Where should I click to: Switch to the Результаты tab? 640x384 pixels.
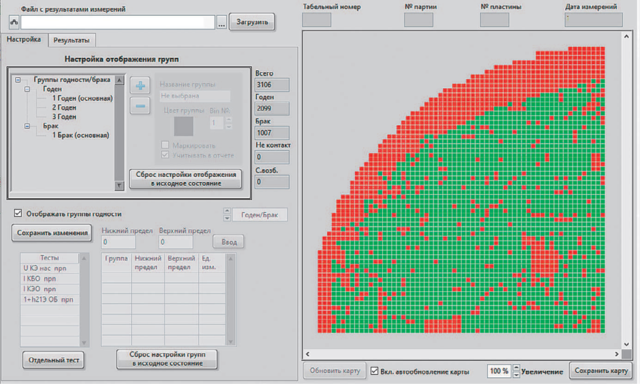[x=71, y=40]
